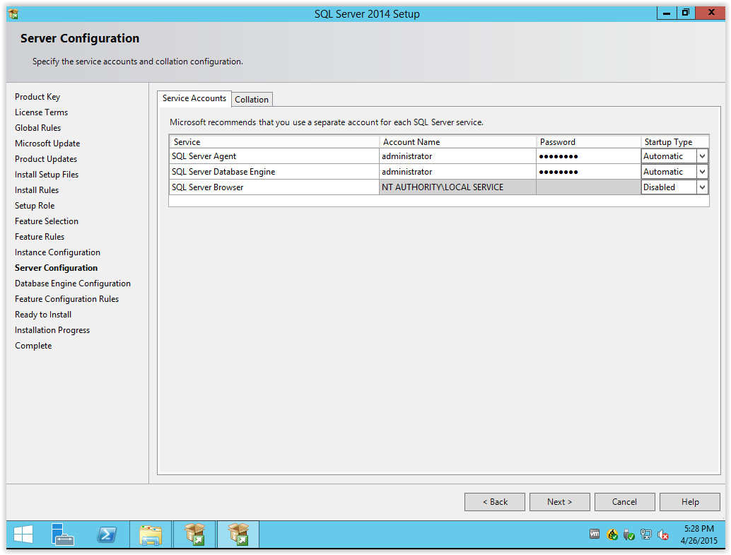The image size is (731, 555).
Task: Click Install Setup Files in the steps list
Action: 47,175
